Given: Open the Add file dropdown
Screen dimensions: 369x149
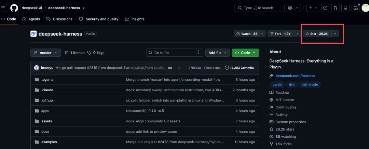Looking at the screenshot, I should [217, 53].
